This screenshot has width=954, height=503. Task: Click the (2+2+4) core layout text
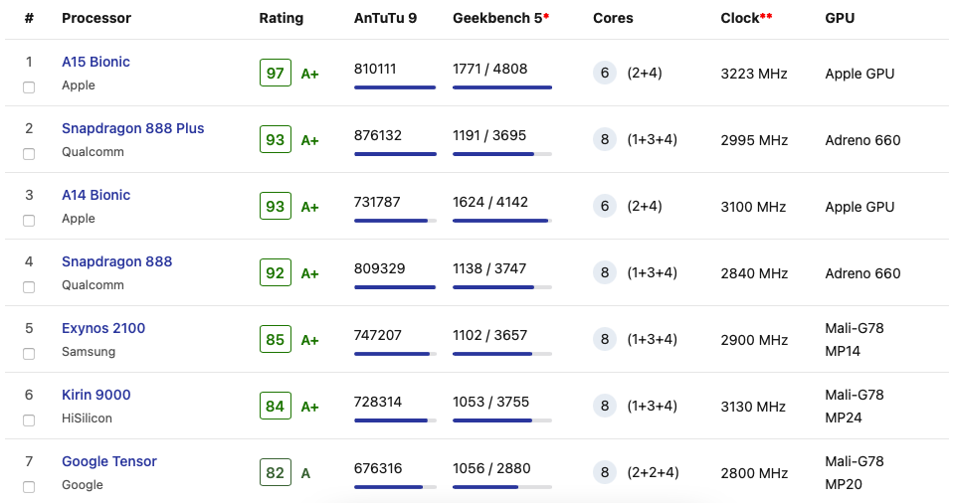coord(653,472)
